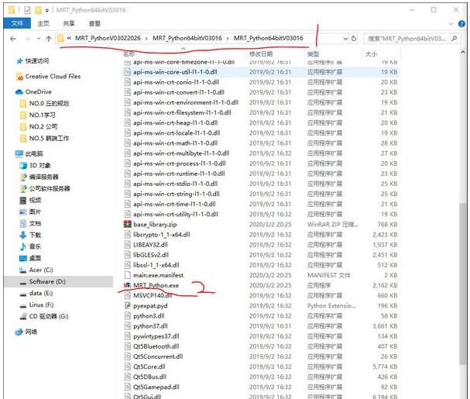Viewport: 470px width, 399px height.
Task: Sort files by 大小 column
Action: 371,54
